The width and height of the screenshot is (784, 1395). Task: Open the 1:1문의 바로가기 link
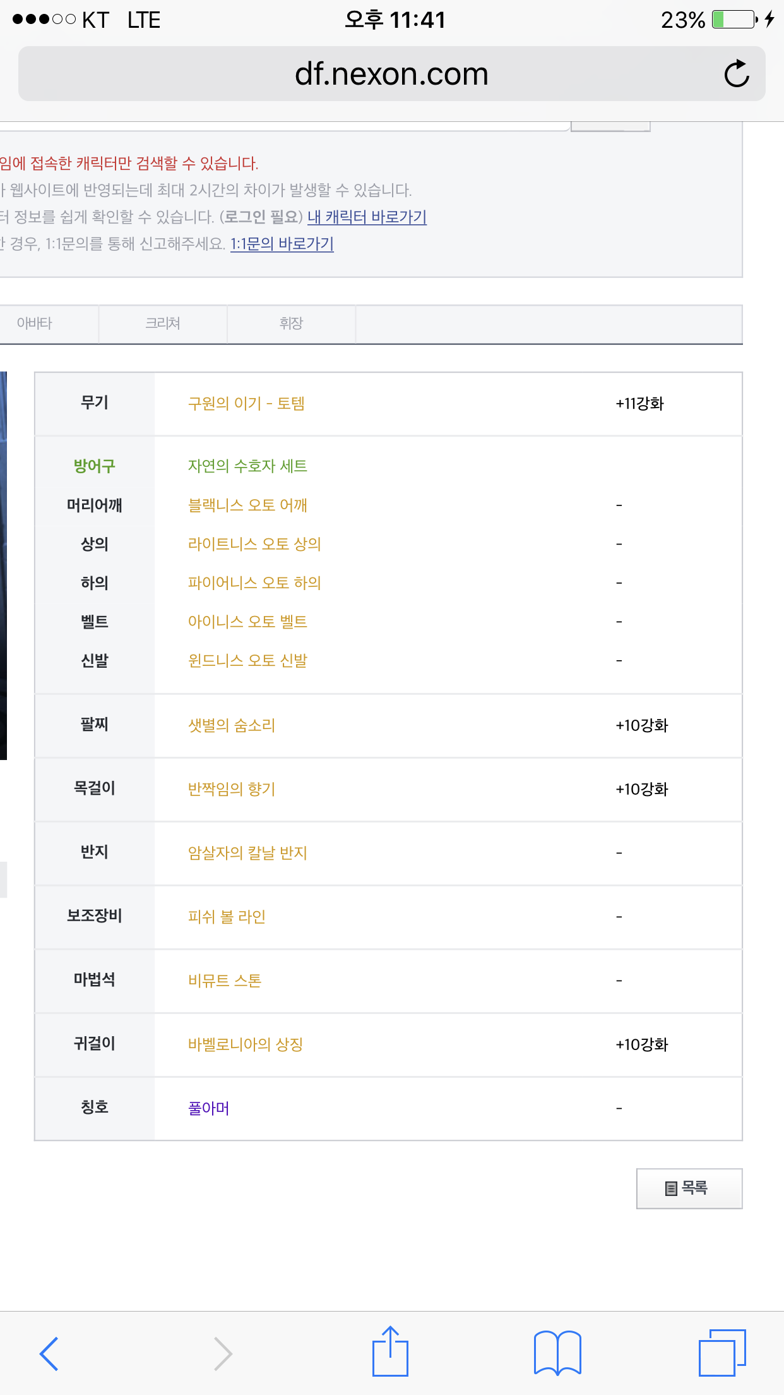tap(282, 244)
